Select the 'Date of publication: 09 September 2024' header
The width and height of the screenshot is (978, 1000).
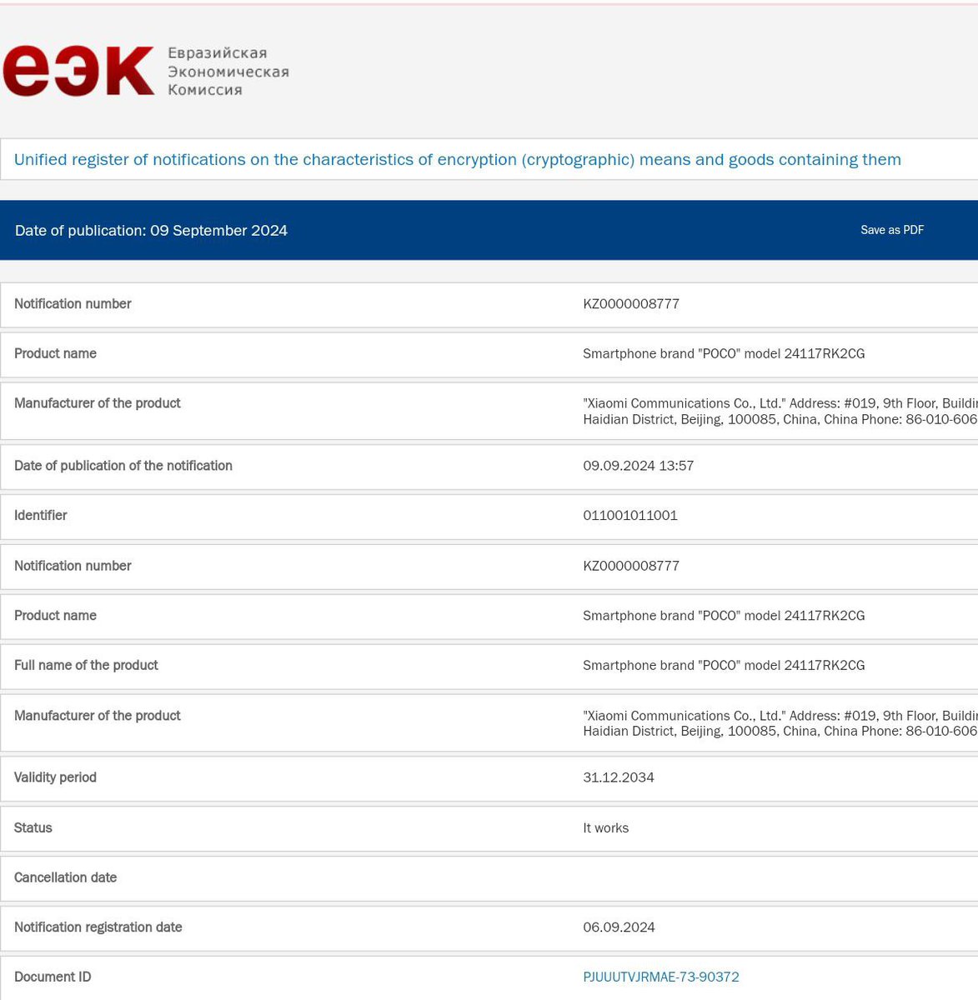[x=151, y=231]
